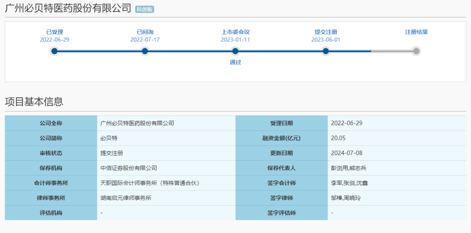Click the 审核状态 value 提交注册

tap(112, 153)
